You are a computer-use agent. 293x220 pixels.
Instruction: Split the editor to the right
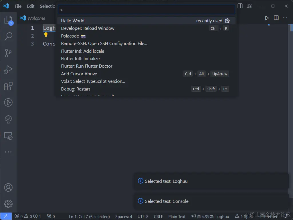point(276,18)
